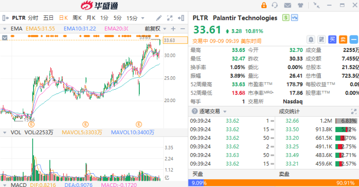359x187 pixels.
Task: Open help icon beside 逐笔交易
Action: click(x=194, y=111)
